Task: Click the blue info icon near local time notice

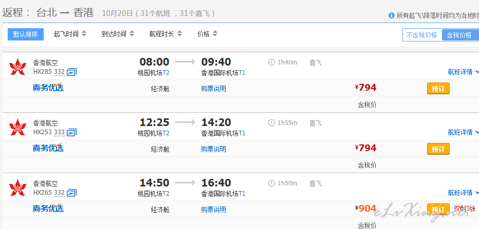Action: coord(392,16)
